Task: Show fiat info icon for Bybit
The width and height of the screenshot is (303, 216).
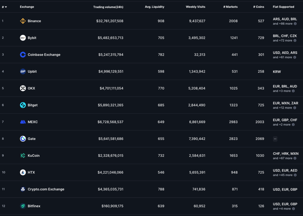Action: [x=295, y=40]
